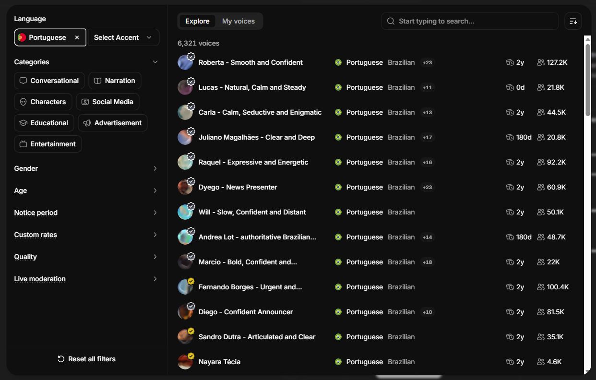This screenshot has width=596, height=380.
Task: Click the search magnifier icon
Action: pyautogui.click(x=391, y=21)
